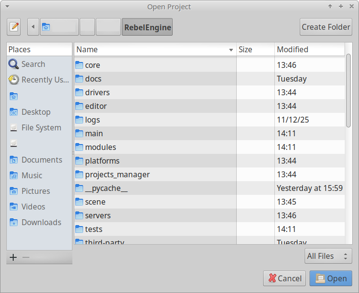This screenshot has width=359, height=293.
Task: Remove bookmark with minus button
Action: click(x=26, y=257)
